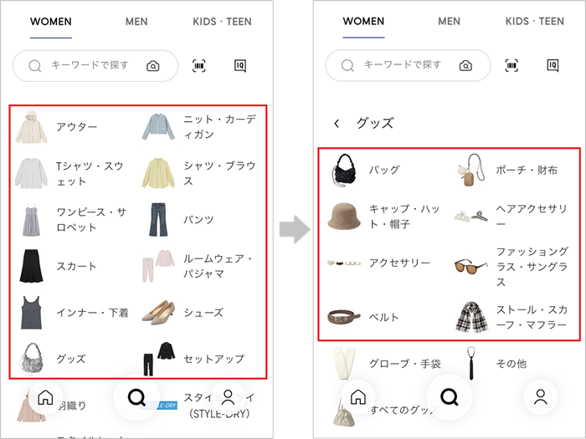Open the グッズ category in left list
586x439 pixels.
[x=70, y=359]
